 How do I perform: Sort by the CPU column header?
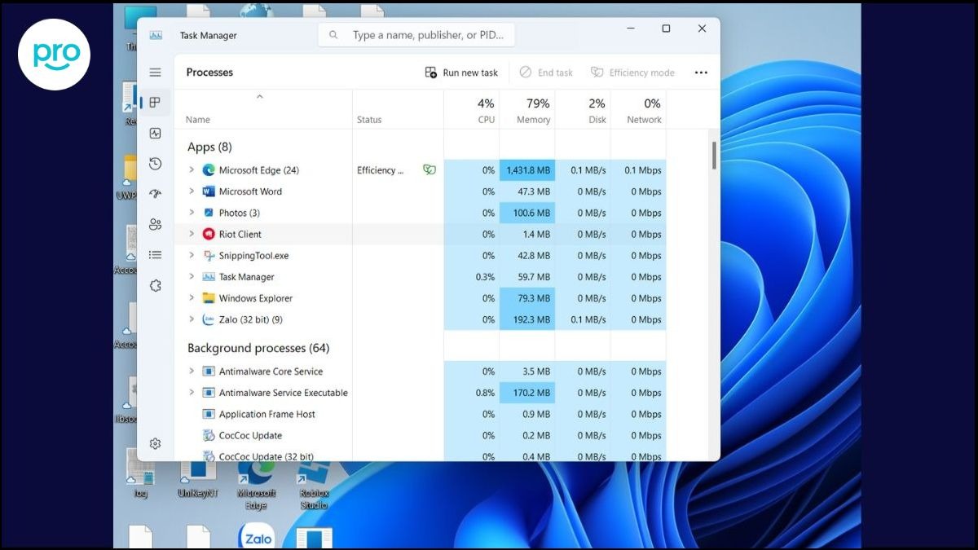tap(471, 110)
